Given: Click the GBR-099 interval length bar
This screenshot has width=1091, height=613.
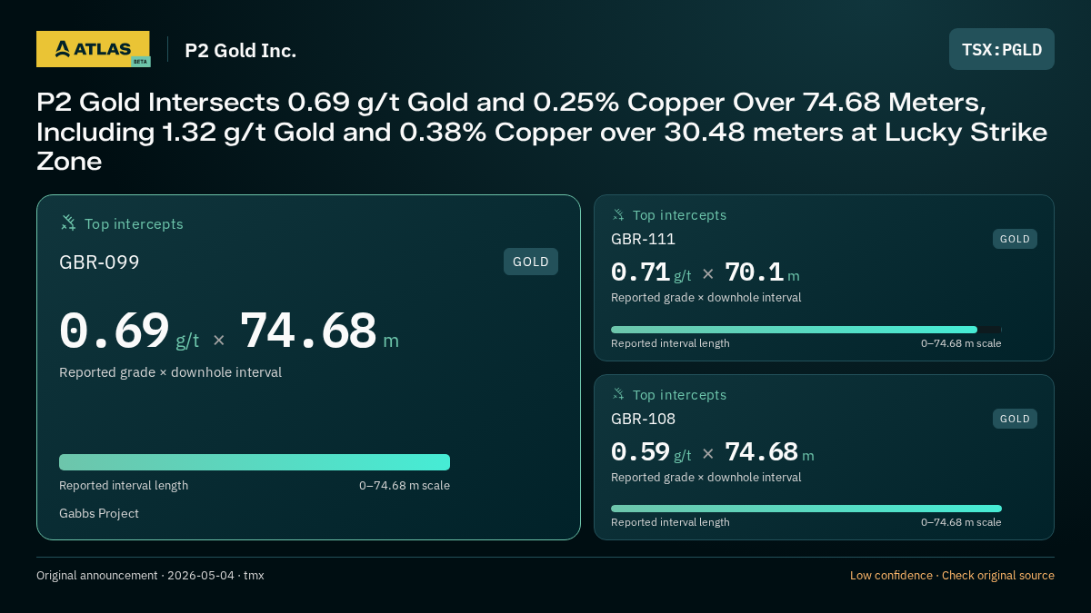Looking at the screenshot, I should tap(255, 462).
